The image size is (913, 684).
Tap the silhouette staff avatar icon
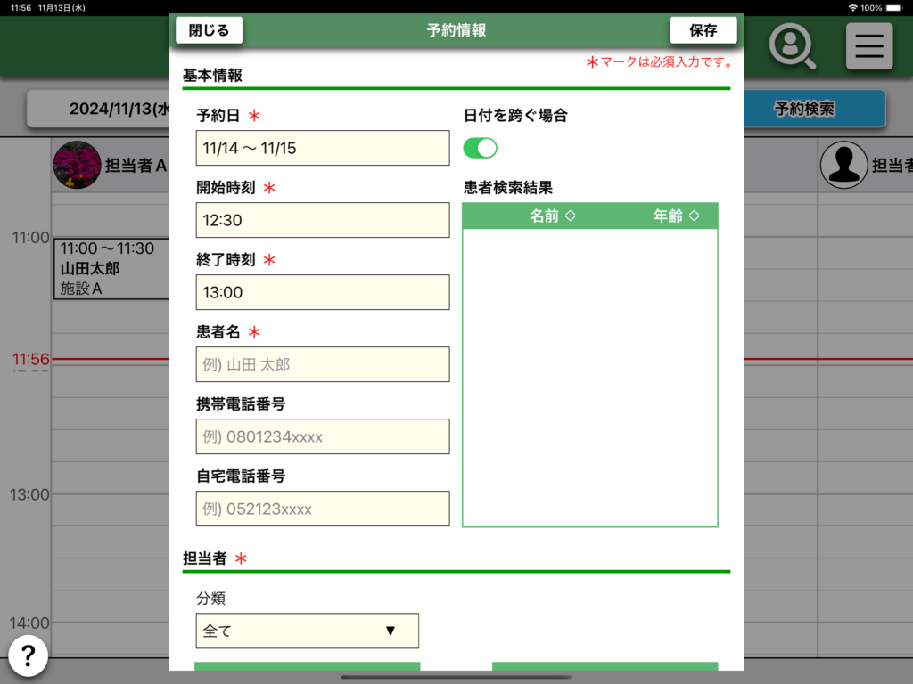point(843,165)
